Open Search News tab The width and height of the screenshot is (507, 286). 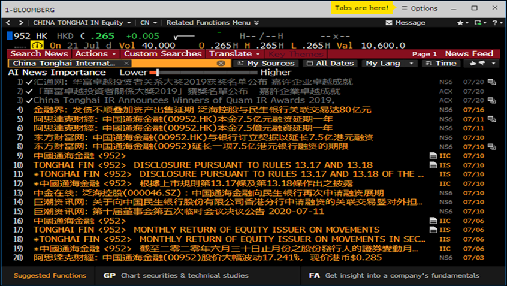click(39, 54)
